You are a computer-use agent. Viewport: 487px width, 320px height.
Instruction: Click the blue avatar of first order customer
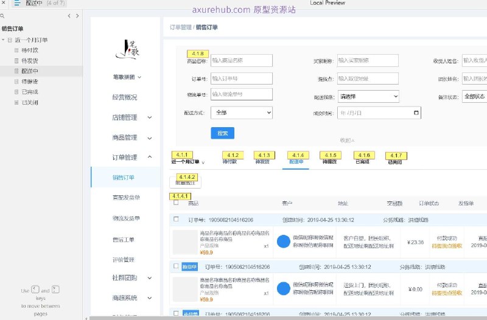pos(283,242)
